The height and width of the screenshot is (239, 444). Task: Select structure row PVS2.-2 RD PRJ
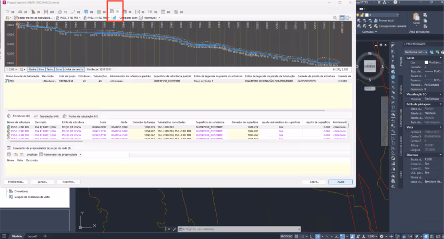pos(177,131)
